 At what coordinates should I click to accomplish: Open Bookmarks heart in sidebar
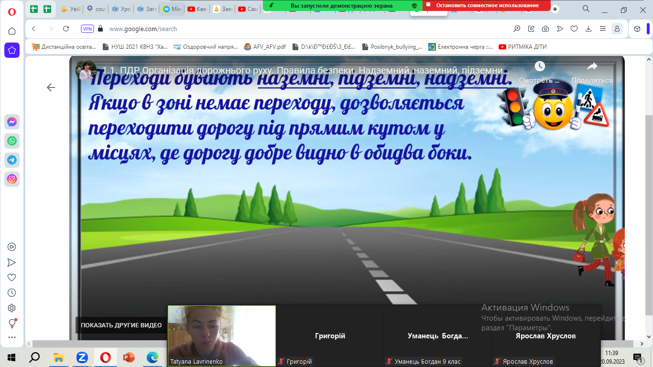pos(12,278)
